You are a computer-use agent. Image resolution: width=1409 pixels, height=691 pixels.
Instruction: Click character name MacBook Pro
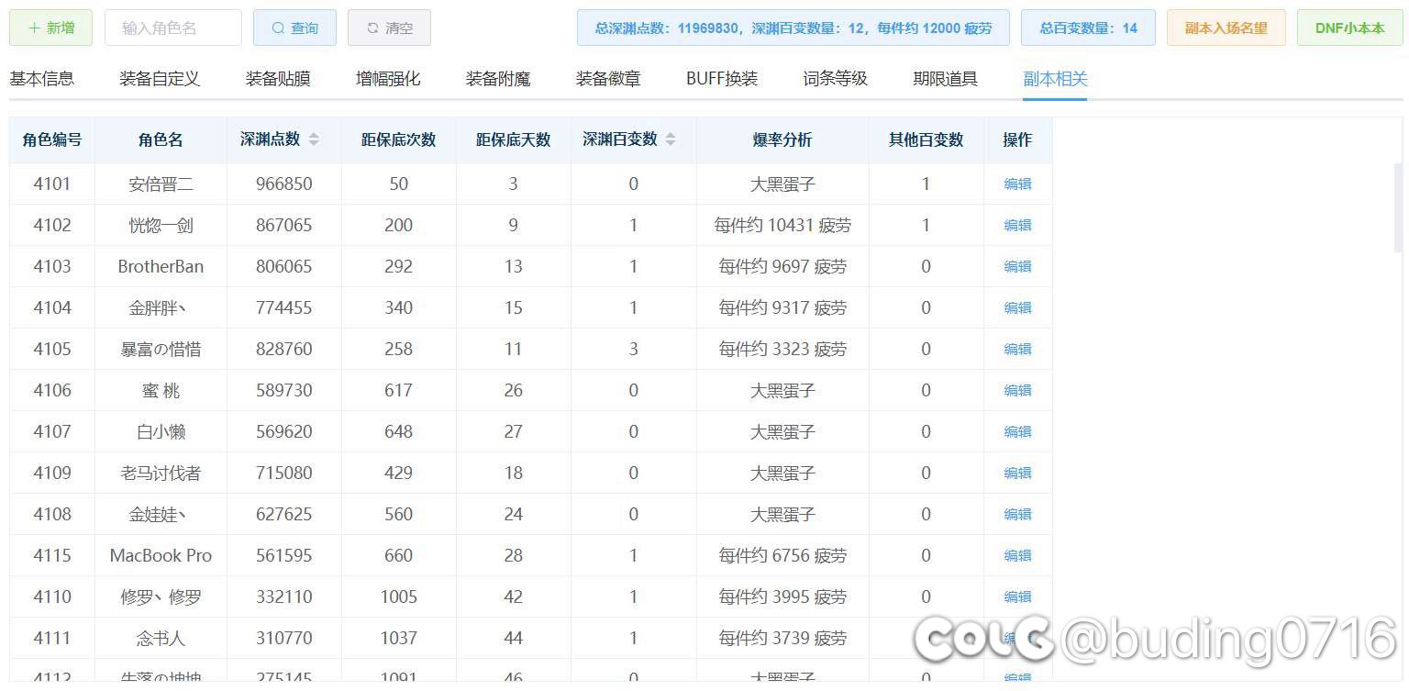coord(161,555)
